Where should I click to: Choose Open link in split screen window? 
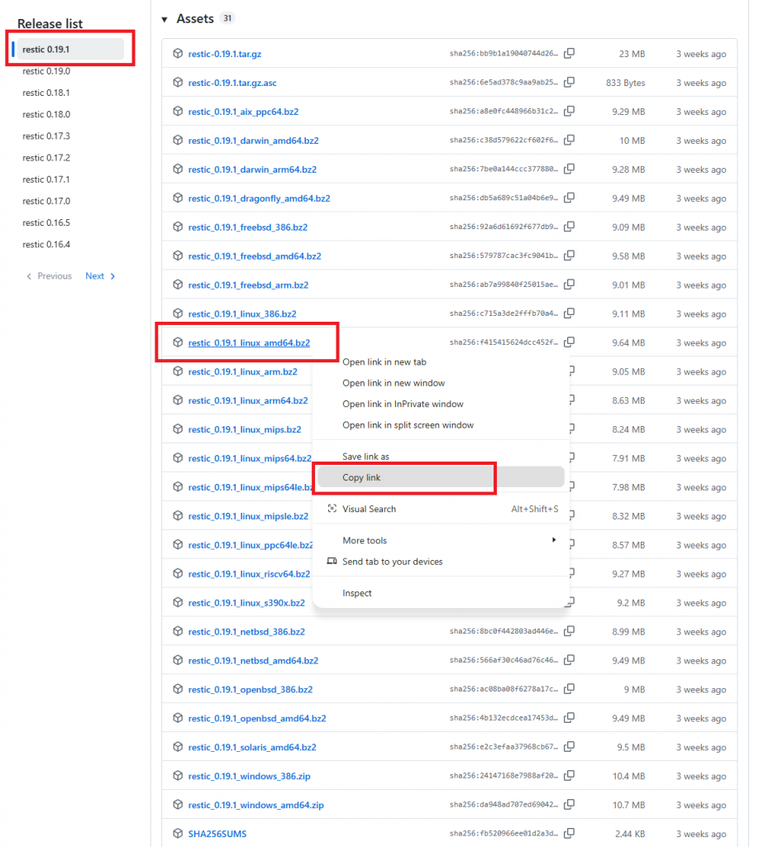(x=408, y=425)
